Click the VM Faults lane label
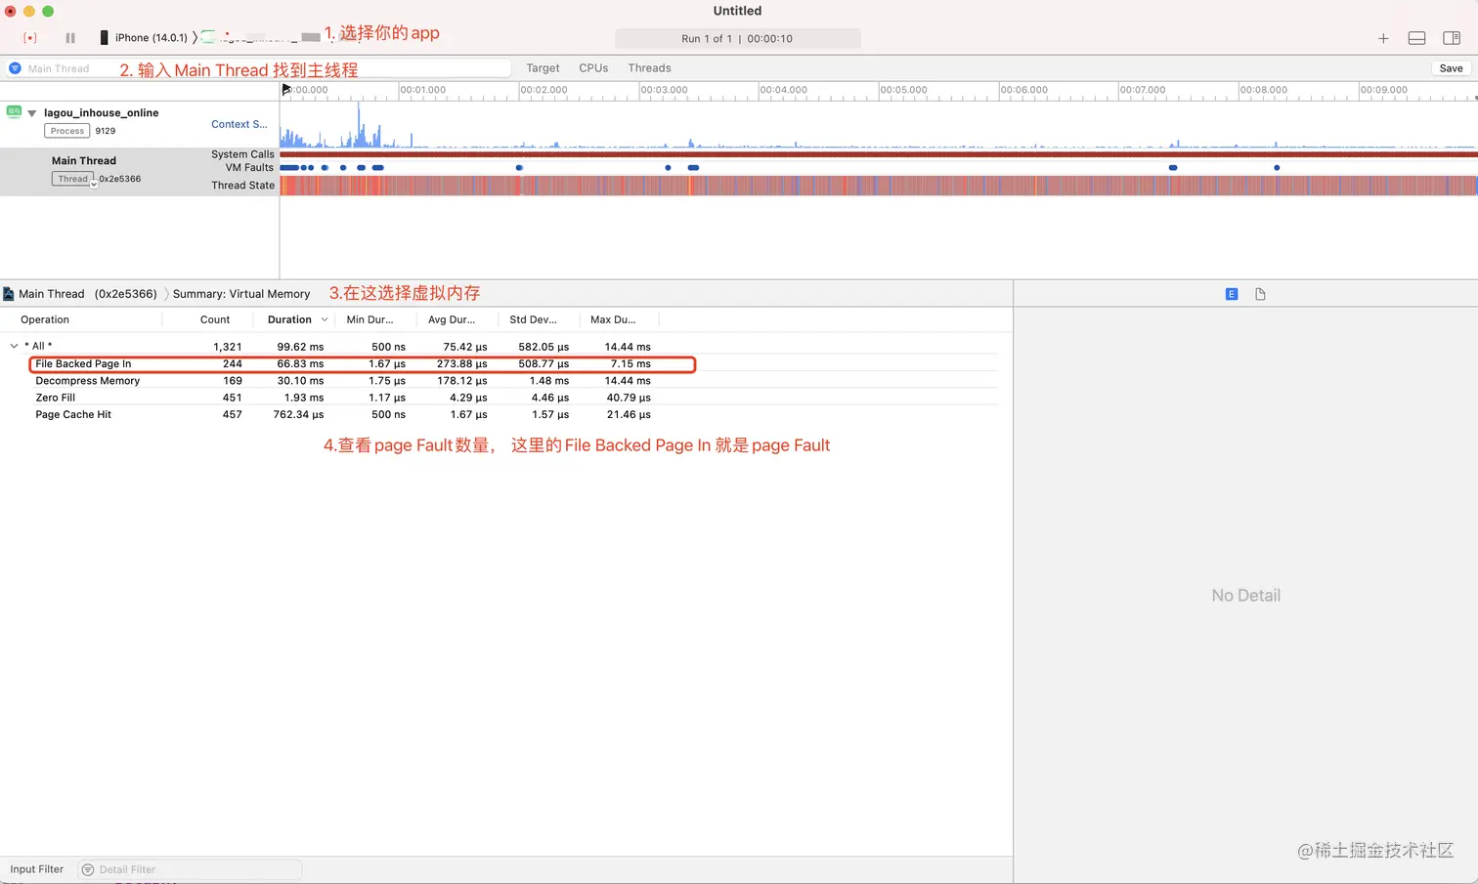The image size is (1478, 884). (249, 168)
